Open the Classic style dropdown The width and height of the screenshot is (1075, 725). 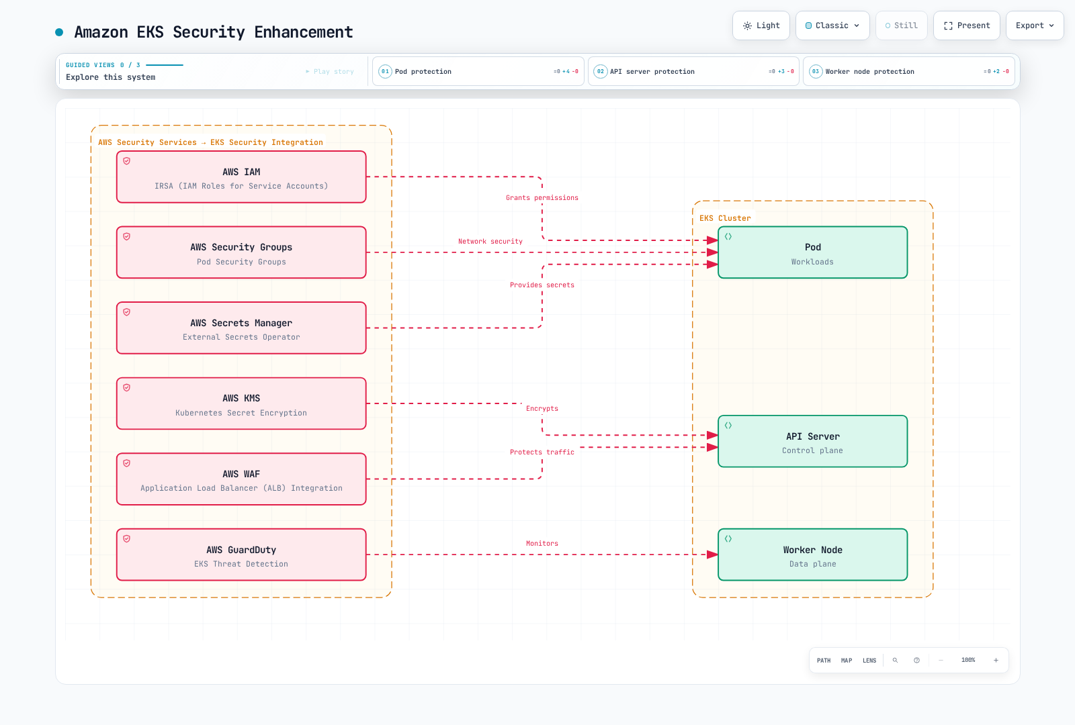[832, 26]
